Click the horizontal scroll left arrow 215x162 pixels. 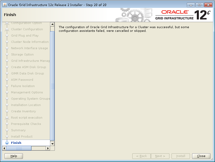4,148
